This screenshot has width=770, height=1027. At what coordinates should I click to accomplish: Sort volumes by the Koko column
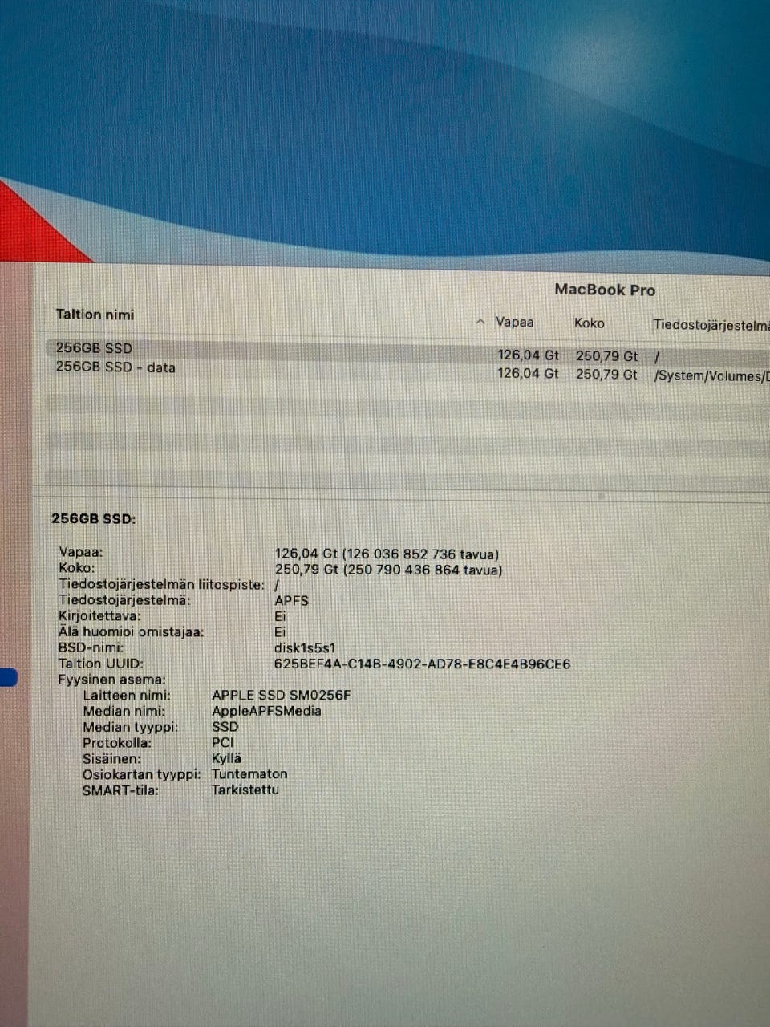(590, 323)
